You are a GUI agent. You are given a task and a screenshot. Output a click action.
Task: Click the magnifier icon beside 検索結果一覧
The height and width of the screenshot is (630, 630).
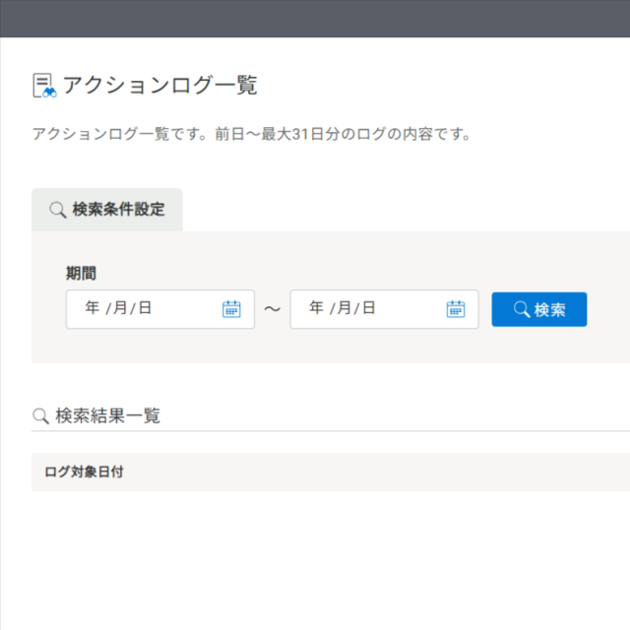click(x=40, y=416)
